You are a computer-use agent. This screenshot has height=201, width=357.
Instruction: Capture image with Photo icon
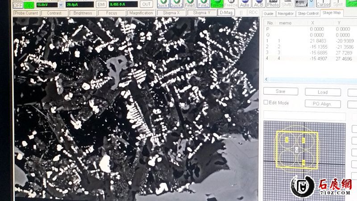point(273,4)
